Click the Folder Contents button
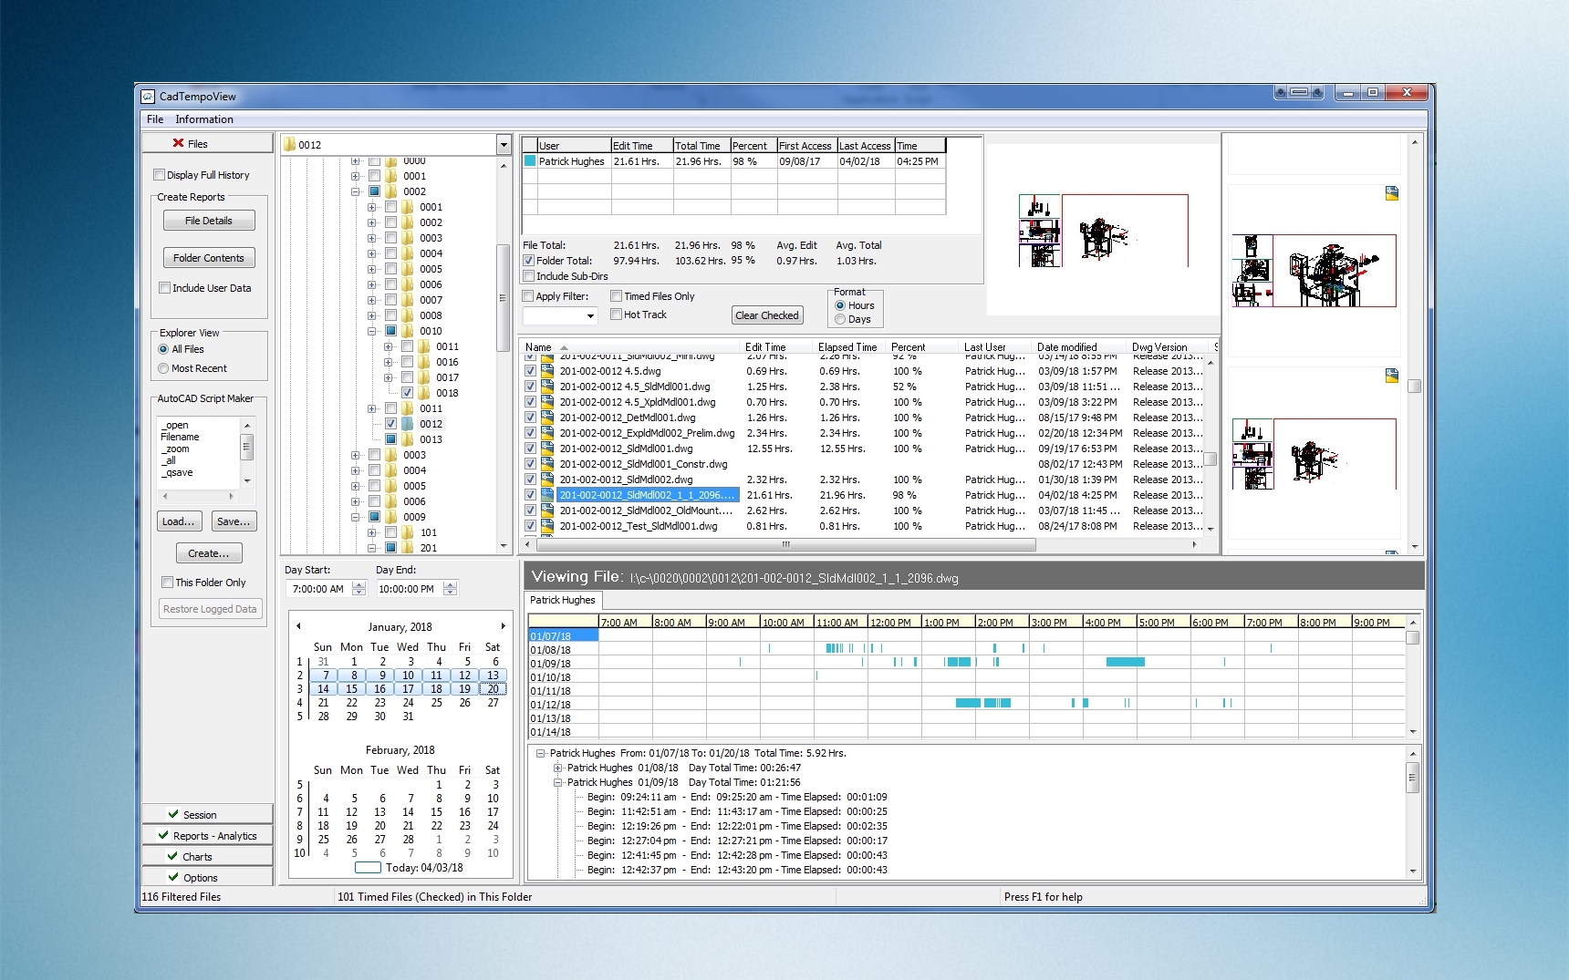Viewport: 1569px width, 980px height. tap(209, 258)
